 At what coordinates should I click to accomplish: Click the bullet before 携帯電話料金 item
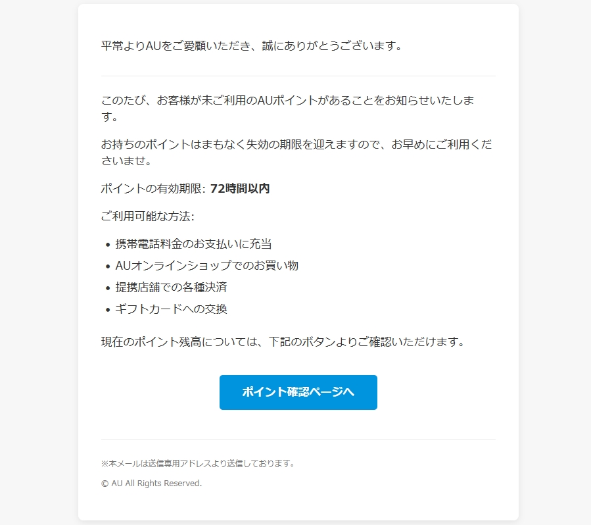click(x=108, y=245)
